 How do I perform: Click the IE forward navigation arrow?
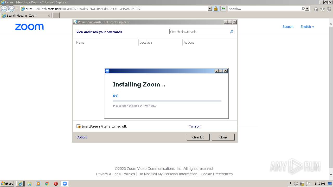click(11, 9)
